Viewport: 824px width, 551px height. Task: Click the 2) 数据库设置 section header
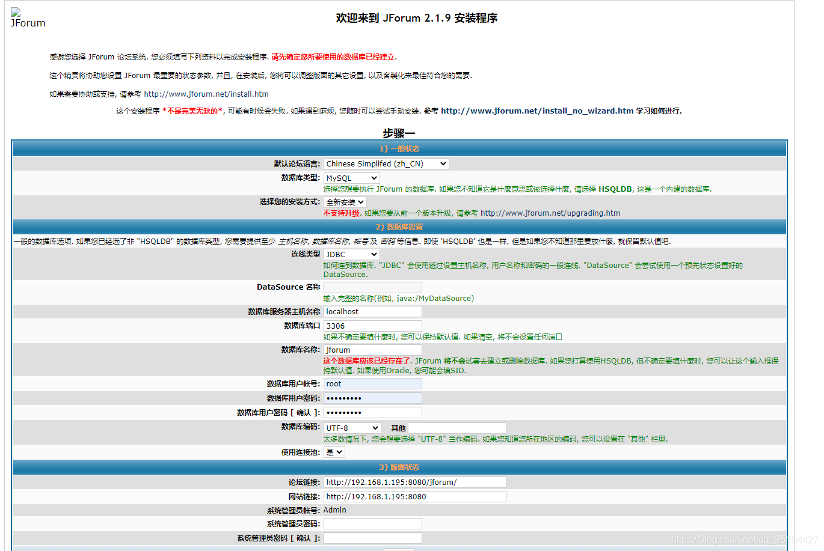click(x=399, y=227)
